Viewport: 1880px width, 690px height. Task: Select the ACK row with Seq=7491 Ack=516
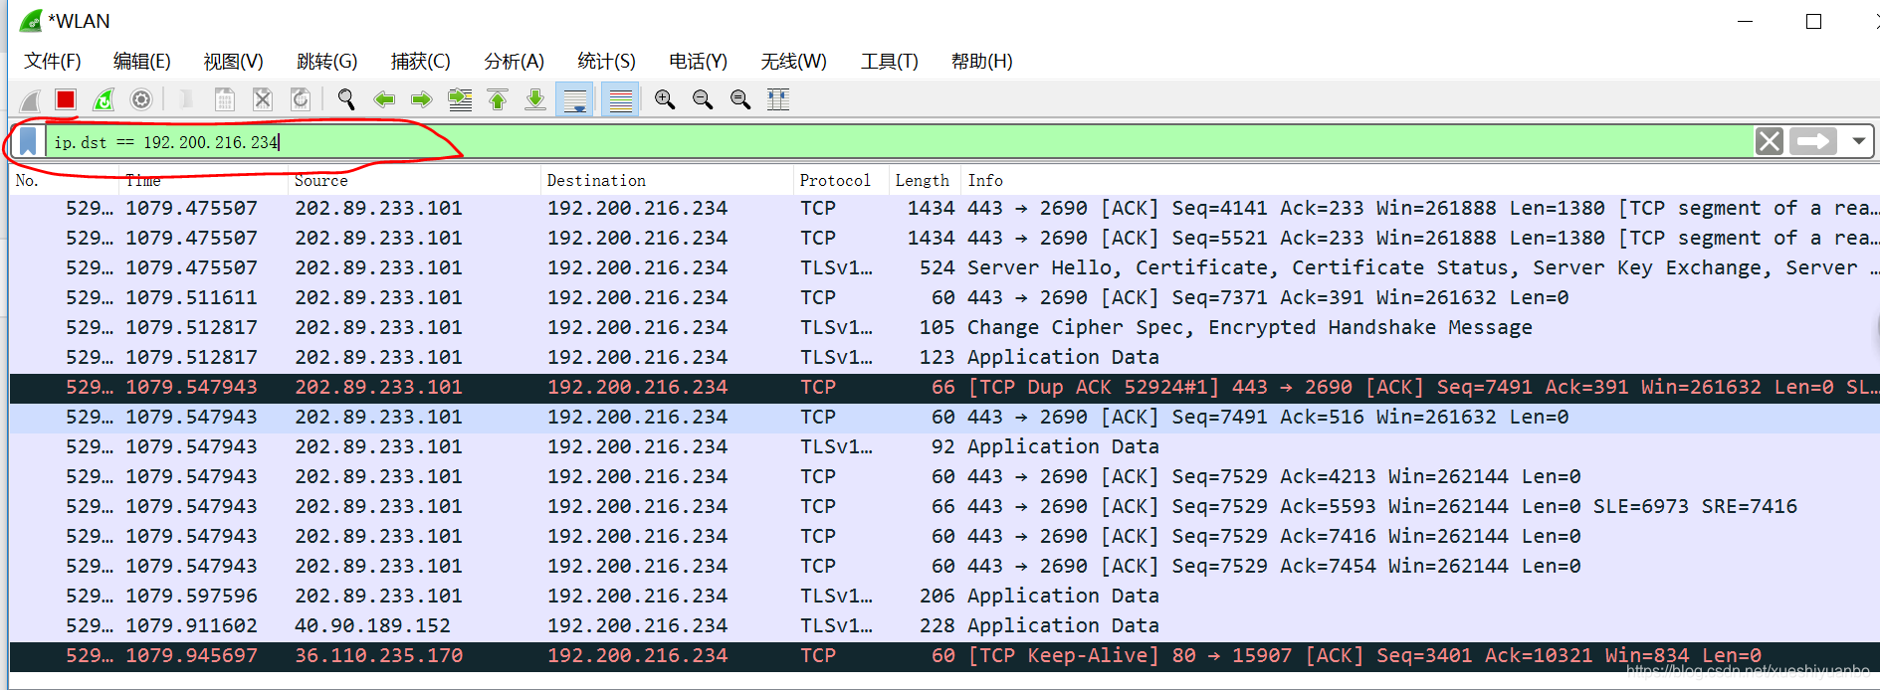[944, 417]
